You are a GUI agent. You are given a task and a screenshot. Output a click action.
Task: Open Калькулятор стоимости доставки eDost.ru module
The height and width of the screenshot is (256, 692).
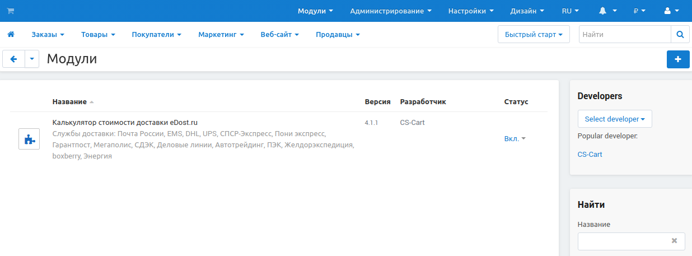pyautogui.click(x=125, y=122)
